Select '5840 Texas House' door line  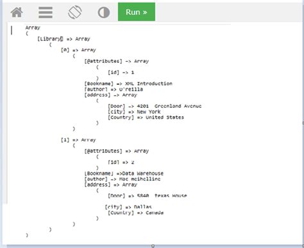point(148,195)
